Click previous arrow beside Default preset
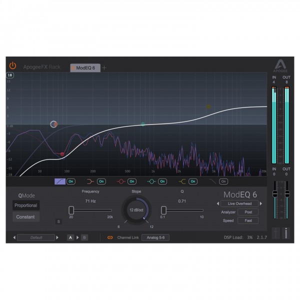300x300 pixels. 14,237
